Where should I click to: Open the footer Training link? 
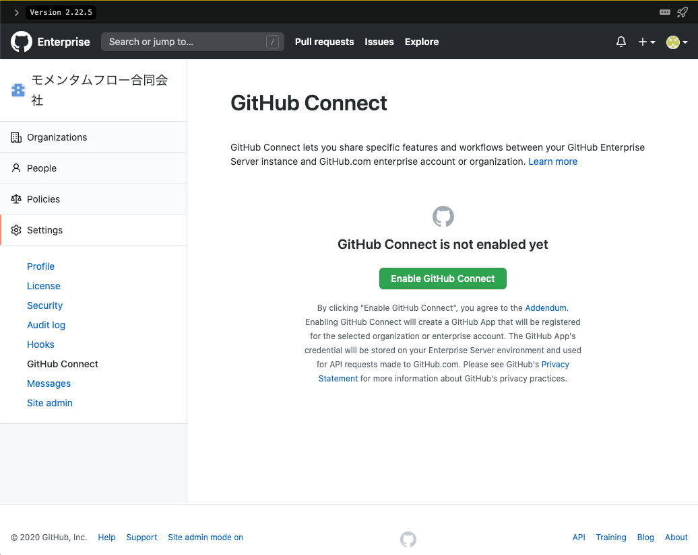point(611,538)
